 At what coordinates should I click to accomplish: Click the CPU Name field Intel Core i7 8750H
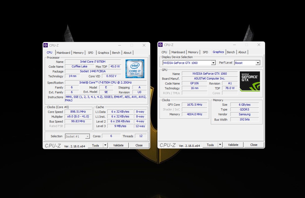(x=93, y=62)
